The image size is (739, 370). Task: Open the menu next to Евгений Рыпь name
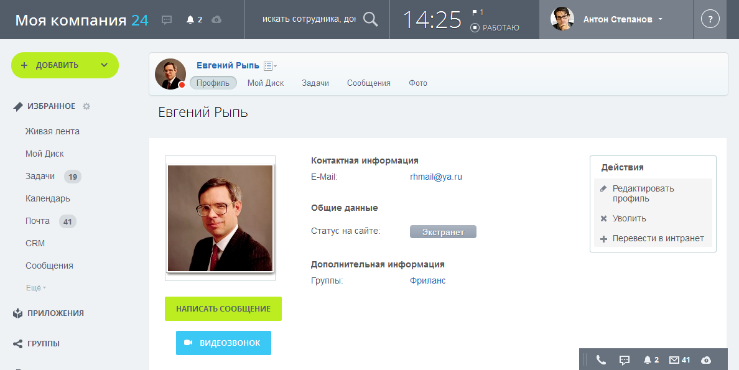click(270, 66)
